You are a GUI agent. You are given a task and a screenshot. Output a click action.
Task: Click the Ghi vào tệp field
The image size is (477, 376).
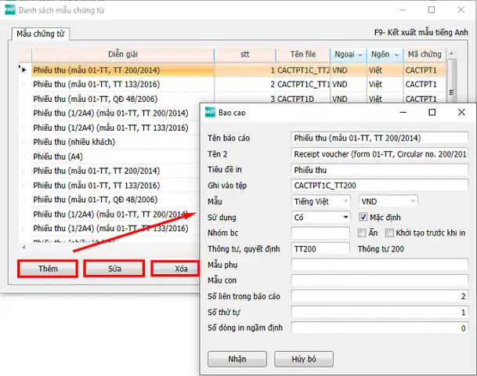pos(379,186)
